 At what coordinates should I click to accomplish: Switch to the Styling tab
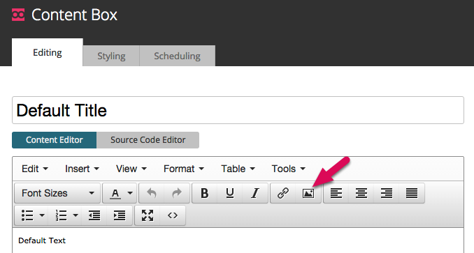[111, 56]
